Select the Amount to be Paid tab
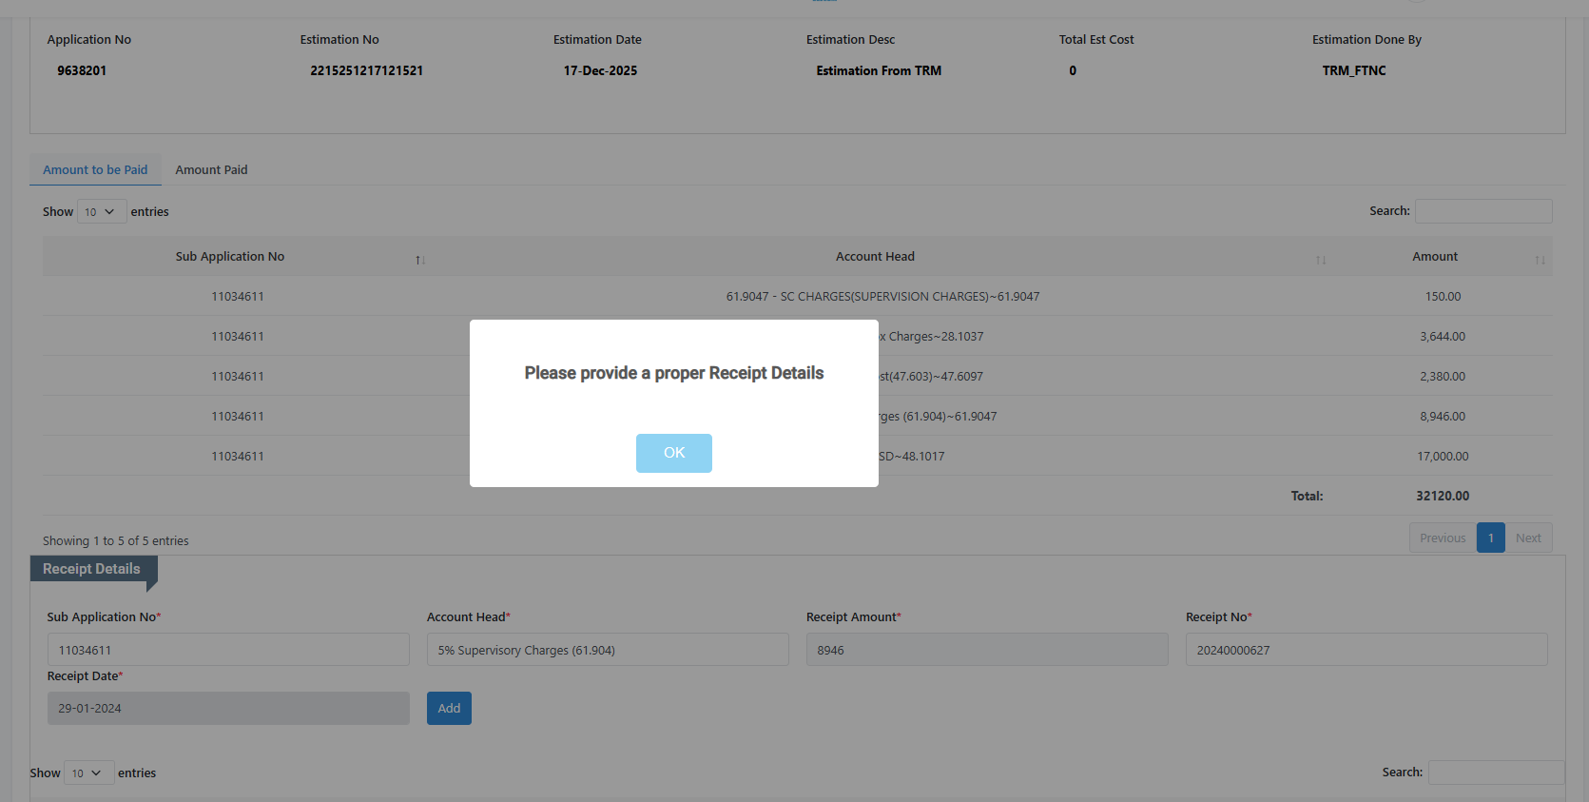The image size is (1589, 802). click(x=95, y=170)
